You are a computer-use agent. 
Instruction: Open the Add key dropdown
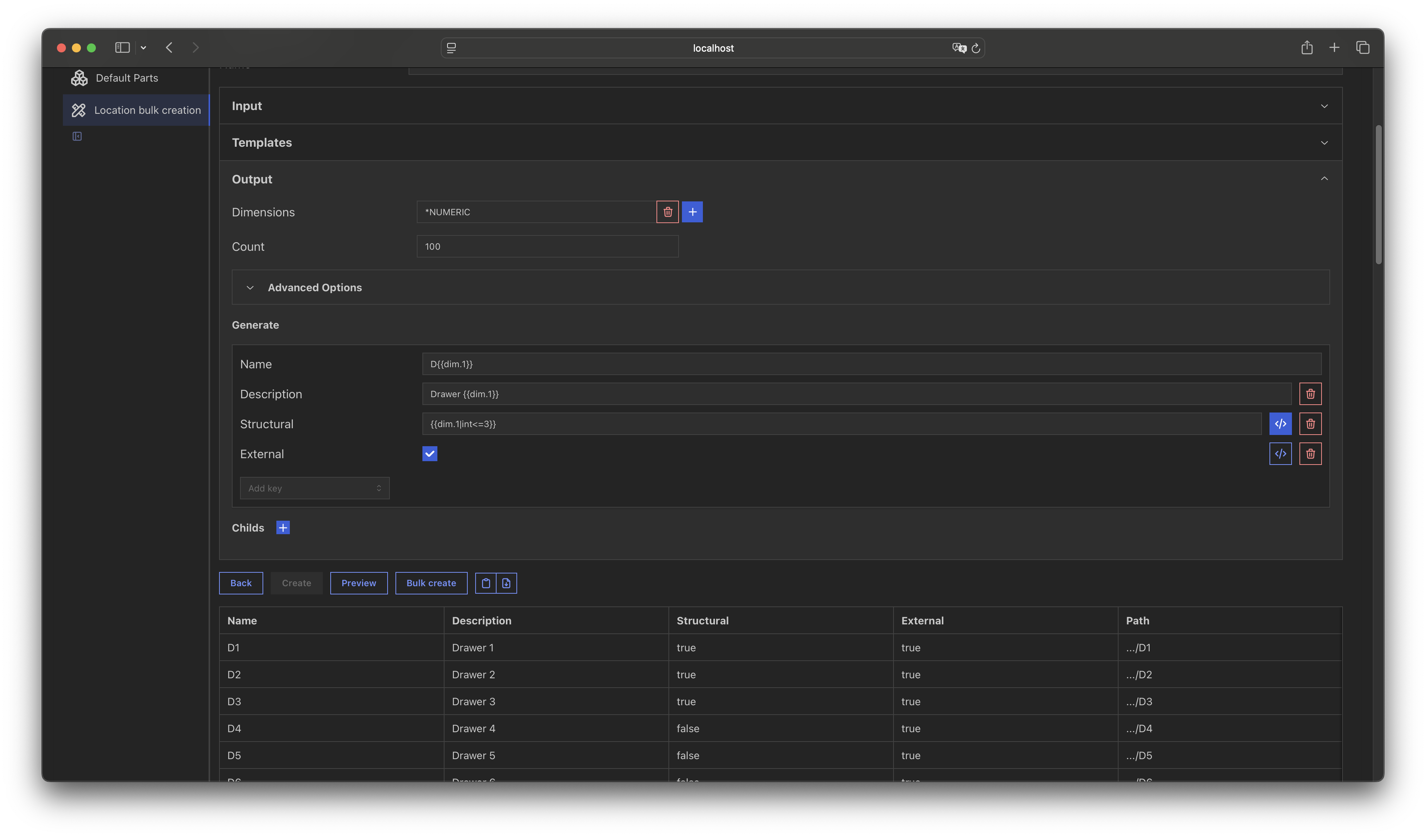coord(315,488)
